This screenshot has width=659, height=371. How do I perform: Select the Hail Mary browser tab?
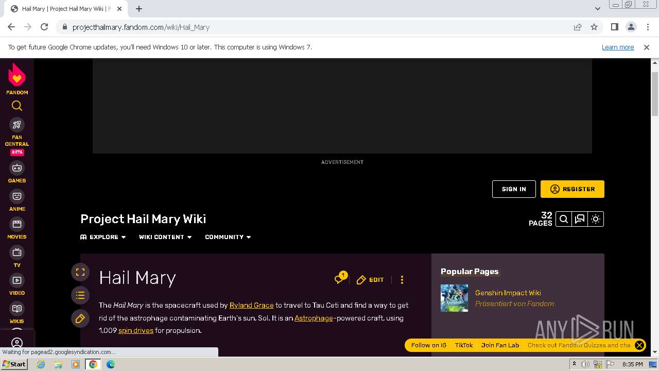[66, 9]
